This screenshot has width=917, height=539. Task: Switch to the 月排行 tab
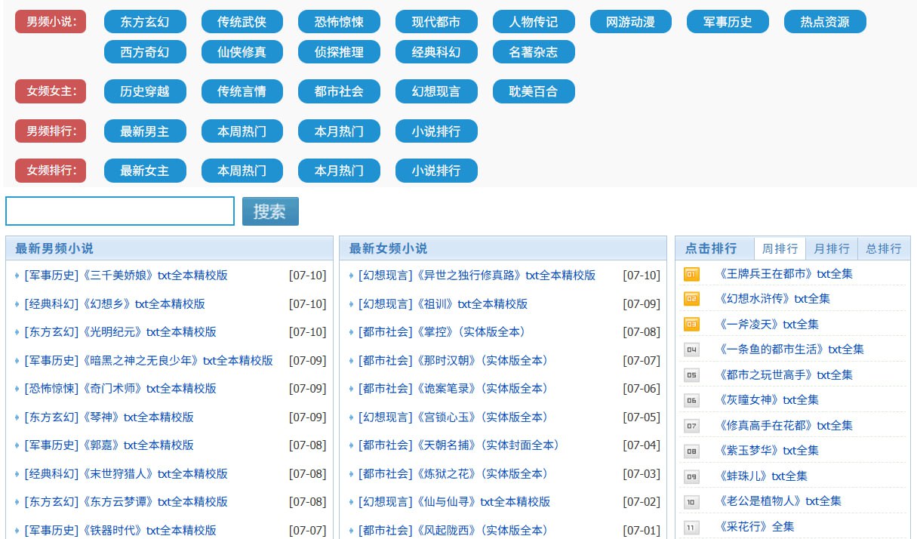(832, 248)
